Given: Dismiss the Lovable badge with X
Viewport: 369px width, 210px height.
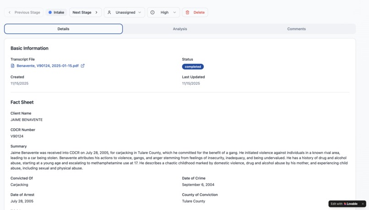Looking at the screenshot, I should pos(363,204).
